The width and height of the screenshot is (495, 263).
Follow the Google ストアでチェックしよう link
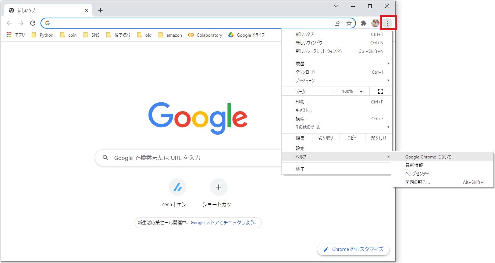click(x=223, y=223)
